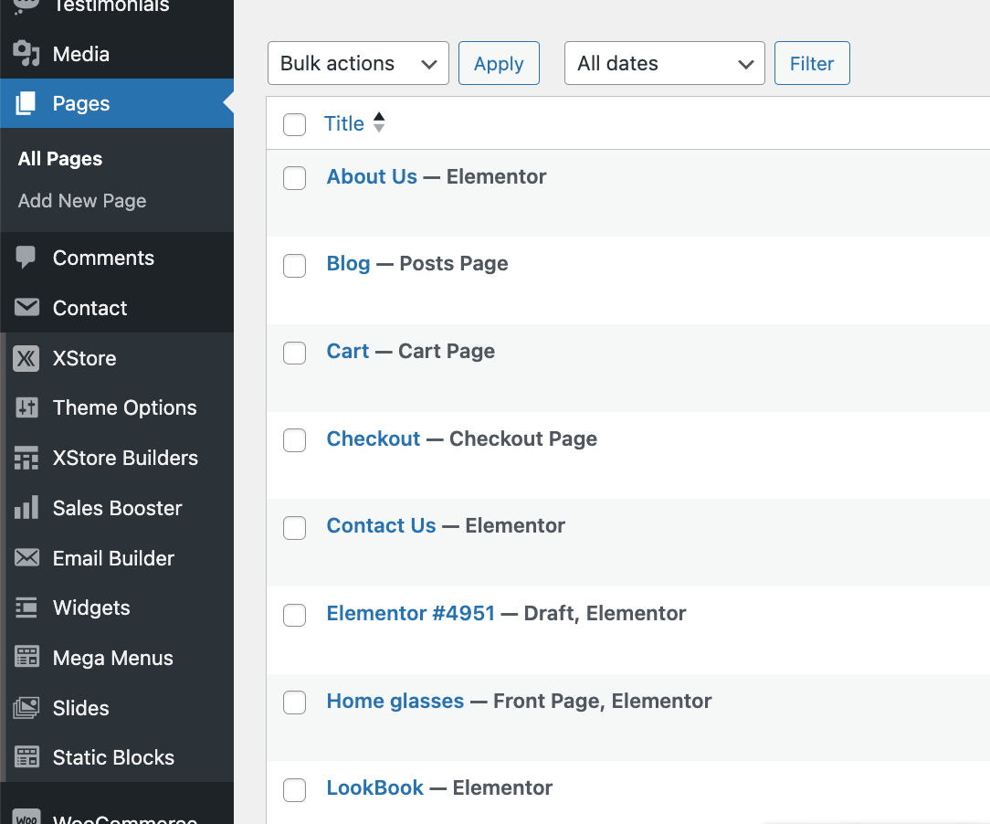The height and width of the screenshot is (824, 990).
Task: Select All Pages submenu entry
Action: pyautogui.click(x=60, y=158)
